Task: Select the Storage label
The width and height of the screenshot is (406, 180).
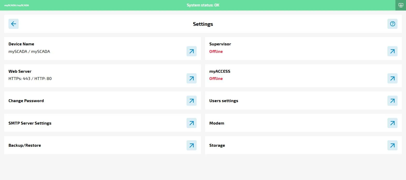Action: [217, 145]
